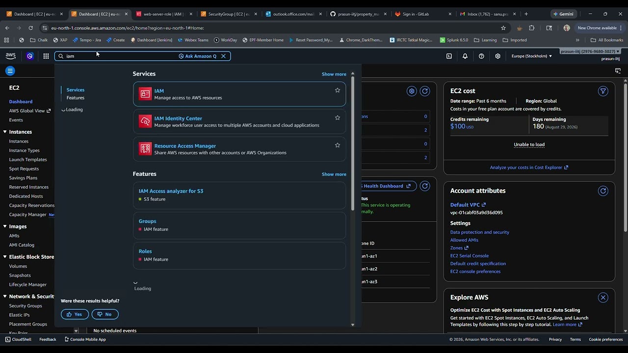628x353 pixels.
Task: Open the Default VPC link
Action: [468, 204]
